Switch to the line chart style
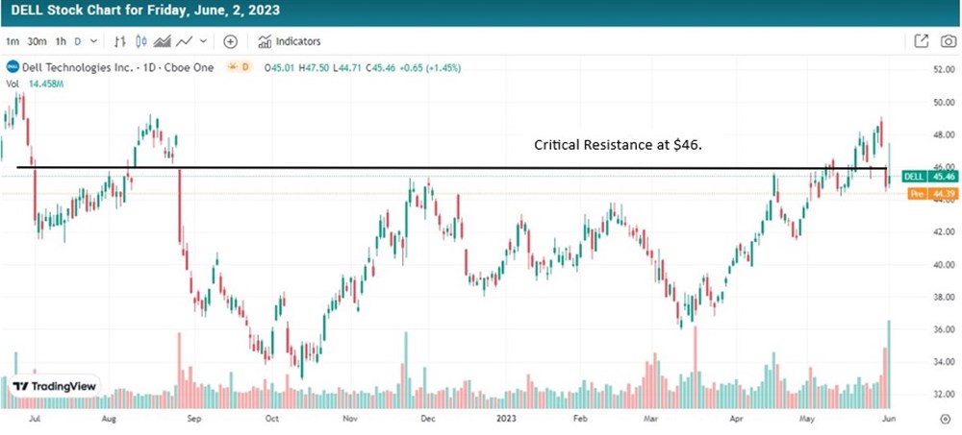 pyautogui.click(x=183, y=41)
